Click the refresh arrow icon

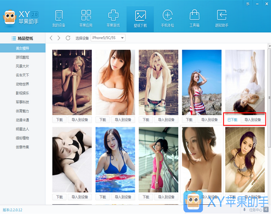pos(68,38)
